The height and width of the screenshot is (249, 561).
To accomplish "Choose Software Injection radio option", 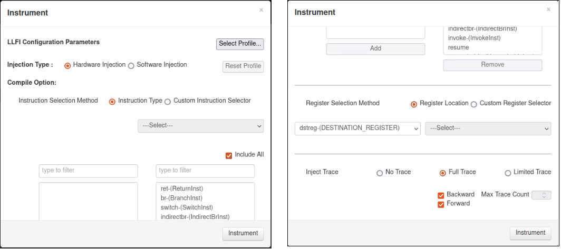I will point(131,66).
